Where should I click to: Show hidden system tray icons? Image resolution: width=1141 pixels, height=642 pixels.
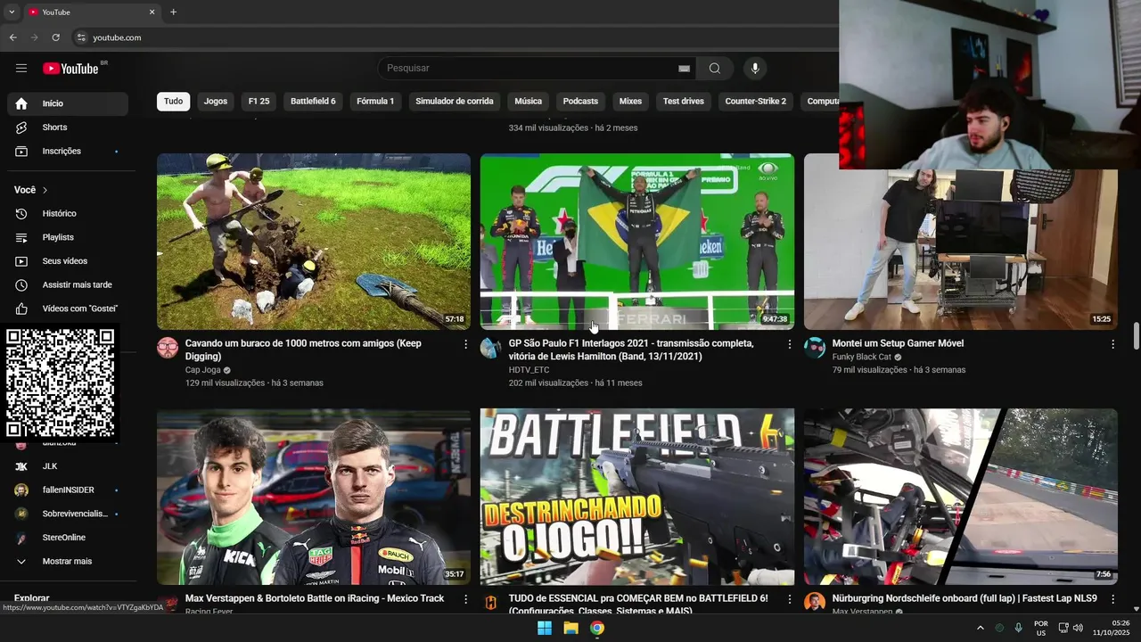point(980,628)
